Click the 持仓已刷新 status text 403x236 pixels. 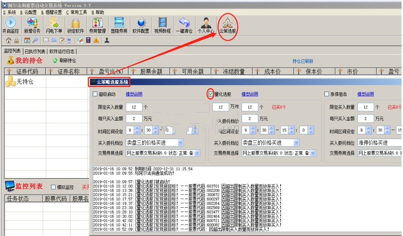(303, 61)
